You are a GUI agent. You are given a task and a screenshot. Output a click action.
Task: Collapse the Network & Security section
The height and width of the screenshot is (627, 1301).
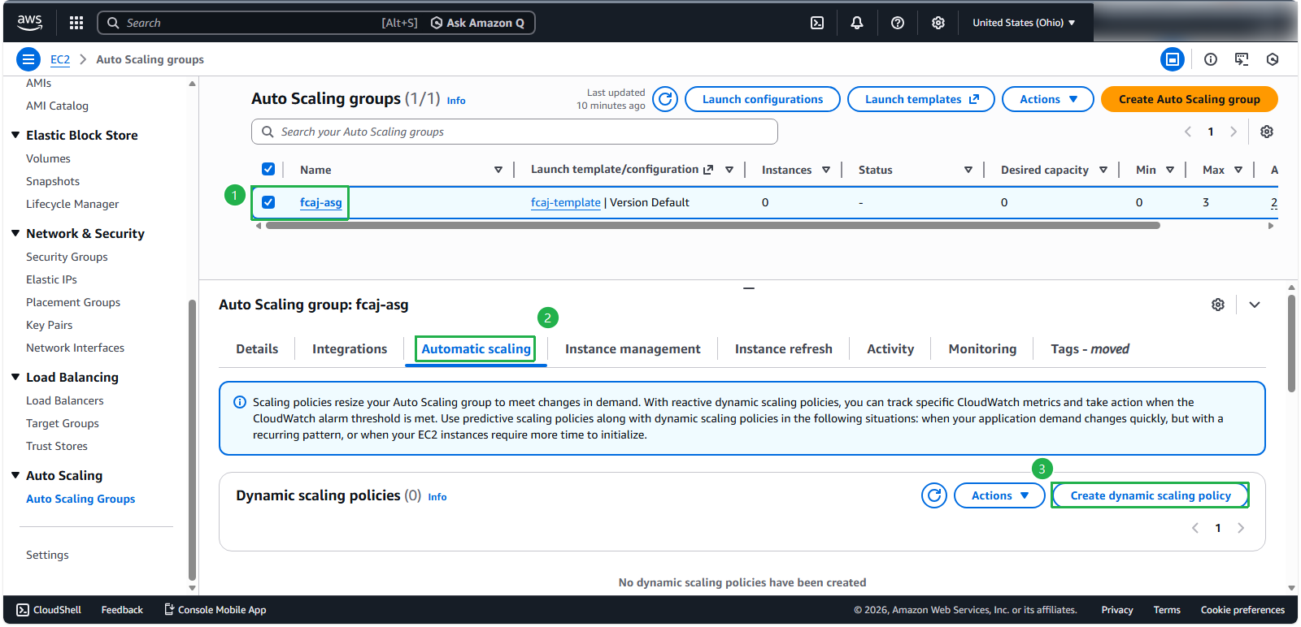coord(15,233)
